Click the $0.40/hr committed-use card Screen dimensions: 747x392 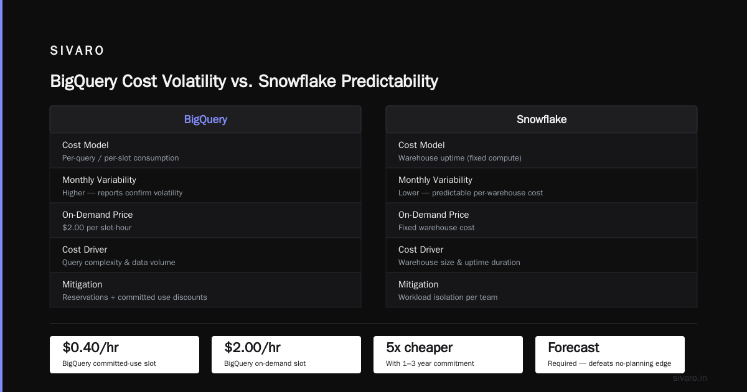tap(125, 355)
